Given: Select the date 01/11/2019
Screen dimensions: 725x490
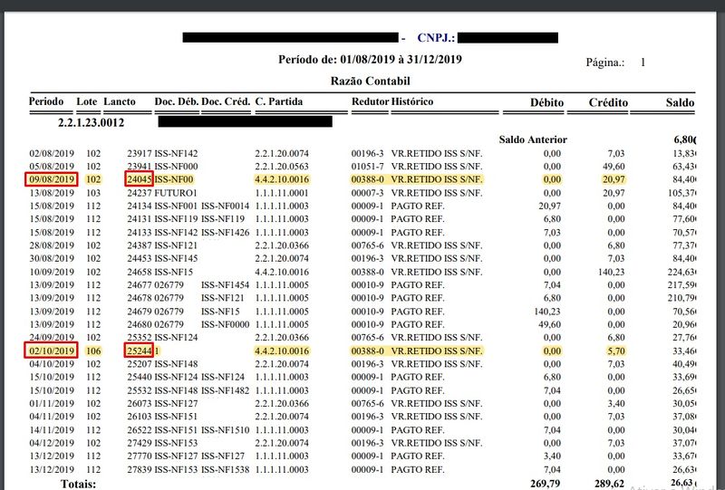Looking at the screenshot, I should 52,403.
